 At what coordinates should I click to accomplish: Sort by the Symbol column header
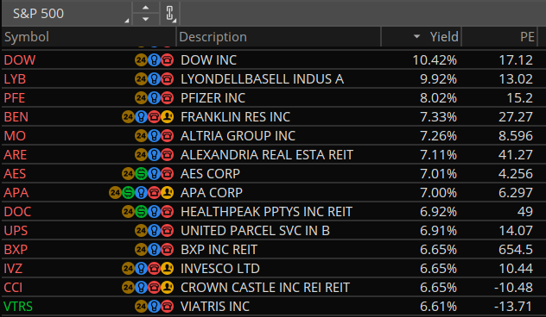point(89,37)
